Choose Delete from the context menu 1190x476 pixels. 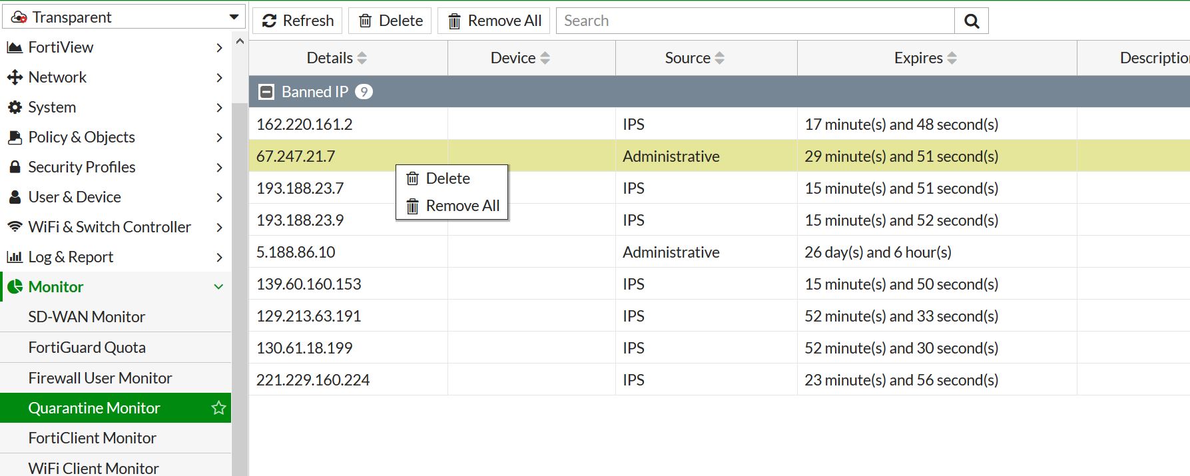click(452, 178)
